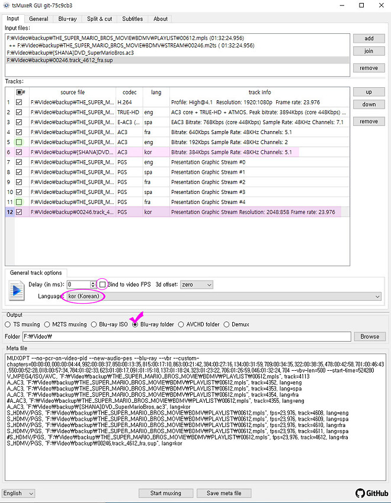
Task: Click the source file column header
Action: click(72, 93)
